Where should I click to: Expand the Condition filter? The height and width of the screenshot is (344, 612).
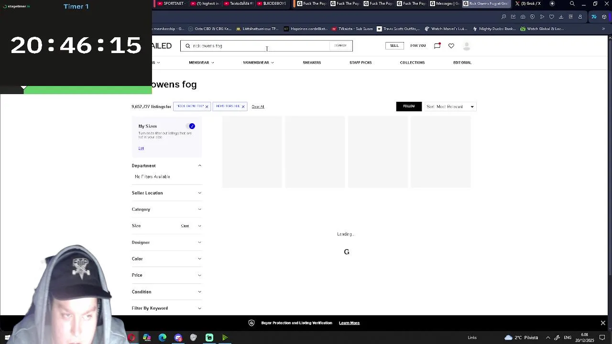click(166, 291)
